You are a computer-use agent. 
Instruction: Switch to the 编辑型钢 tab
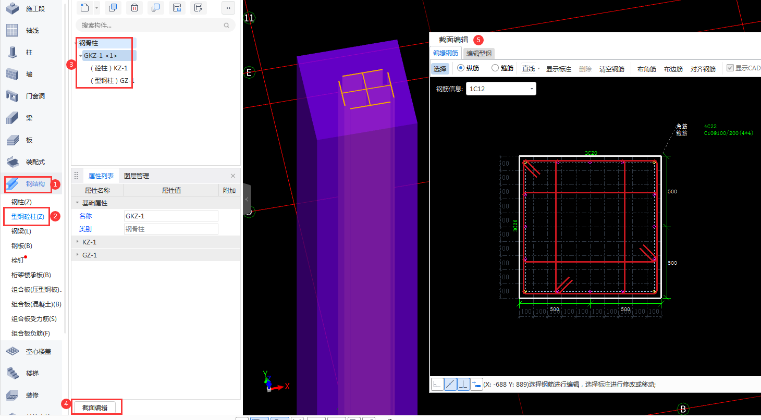[x=479, y=53]
